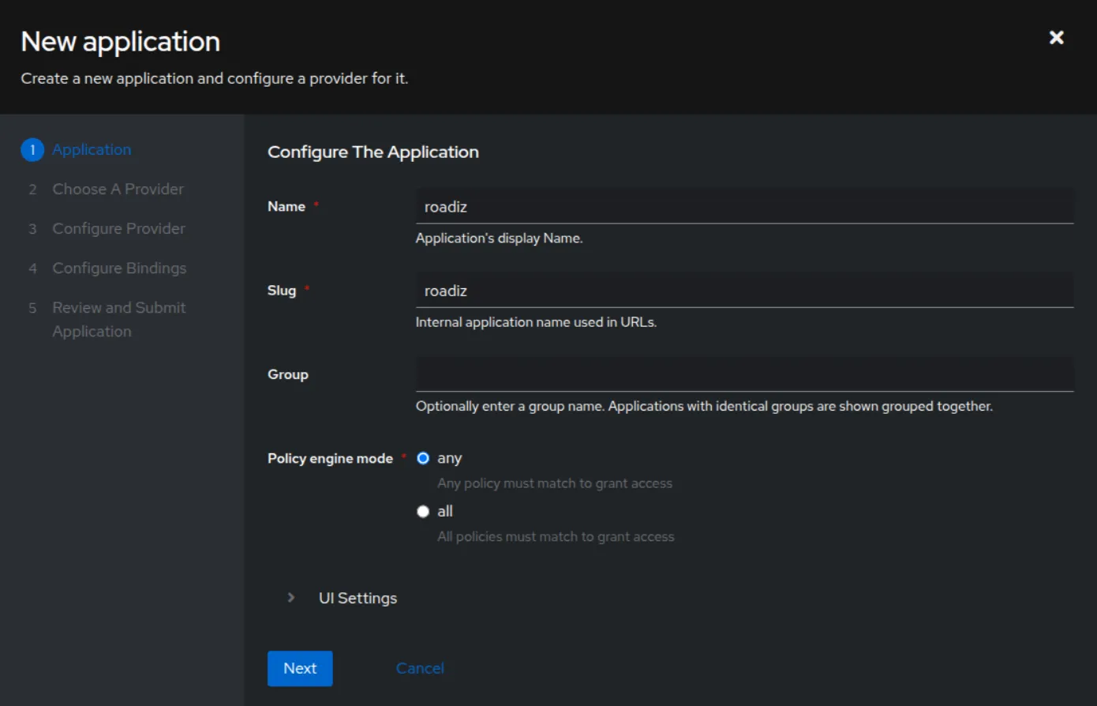Click step number 3 in sidebar
The height and width of the screenshot is (706, 1097).
click(x=32, y=229)
